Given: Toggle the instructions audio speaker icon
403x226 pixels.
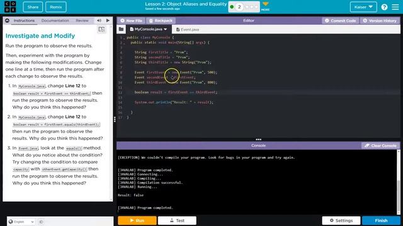Looking at the screenshot, I should coord(99,21).
